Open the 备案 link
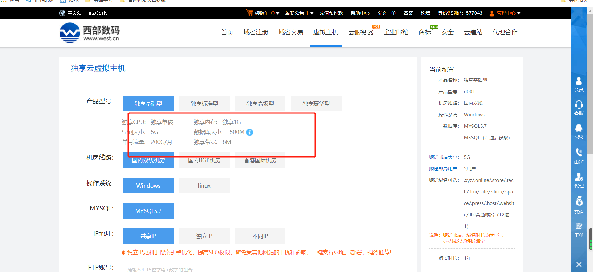Viewport: 593px width, 272px height. point(408,13)
